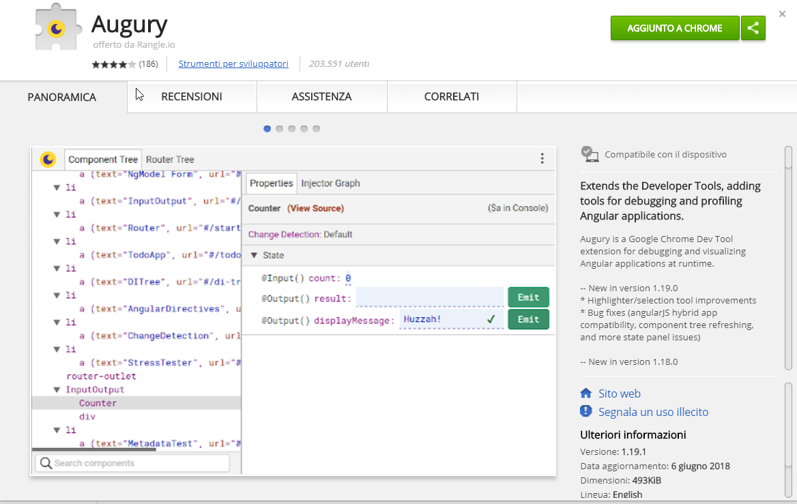Click Segnala un uso illecito link
The height and width of the screenshot is (504, 797).
(x=653, y=411)
